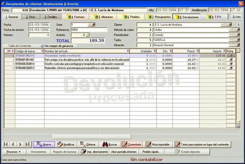Screen dimensions: 245x164
Task: Click the Referencia input field
Action: (89, 30)
